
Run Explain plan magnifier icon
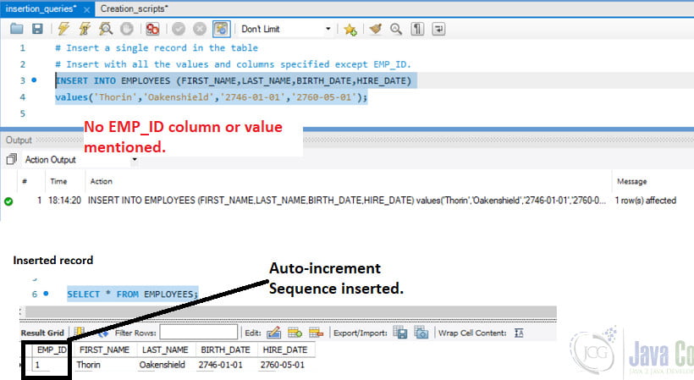pyautogui.click(x=105, y=29)
